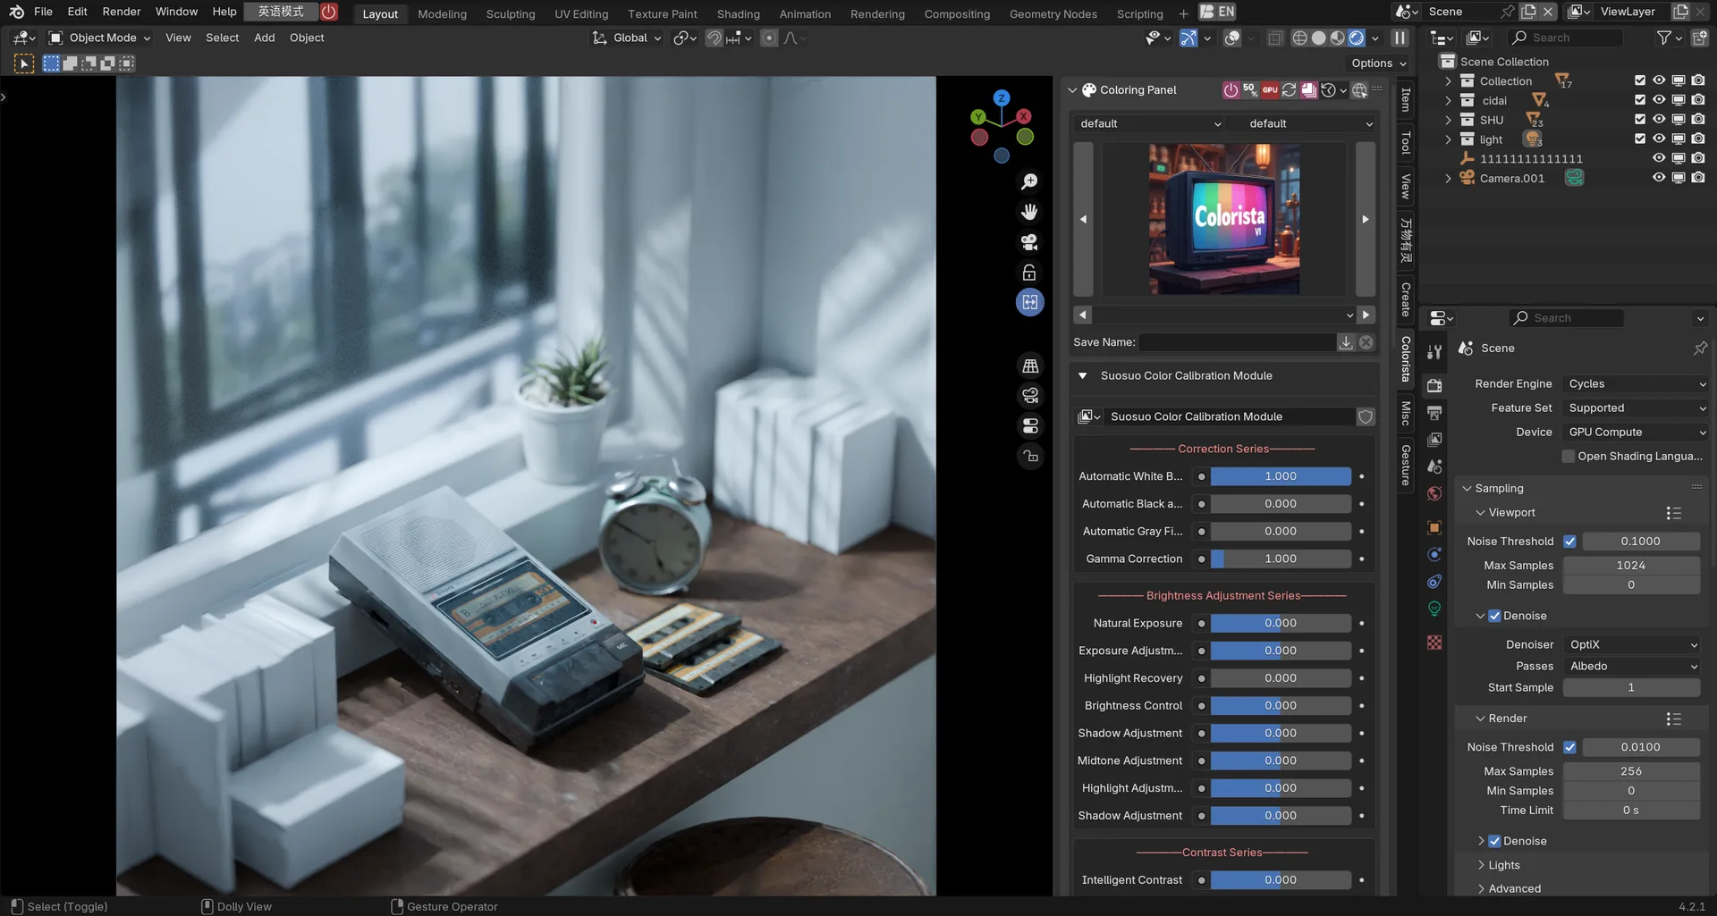This screenshot has height=916, width=1717.
Task: Click the refresh icon in Coloring Panel header
Action: pos(1289,89)
